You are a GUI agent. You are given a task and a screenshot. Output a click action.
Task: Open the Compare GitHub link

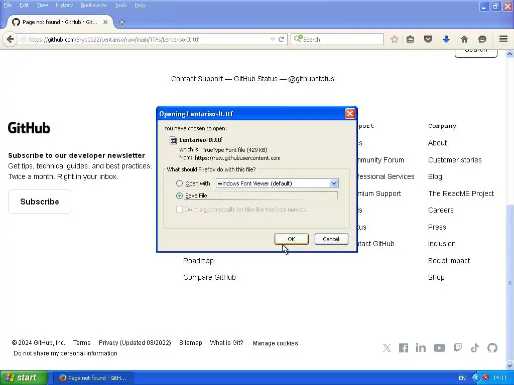tap(209, 277)
